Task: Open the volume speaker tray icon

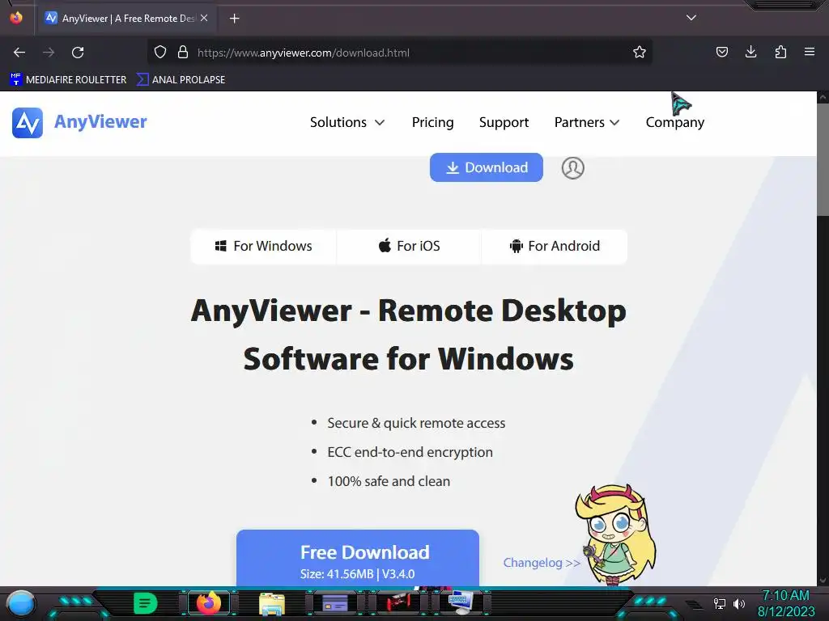Action: click(738, 603)
